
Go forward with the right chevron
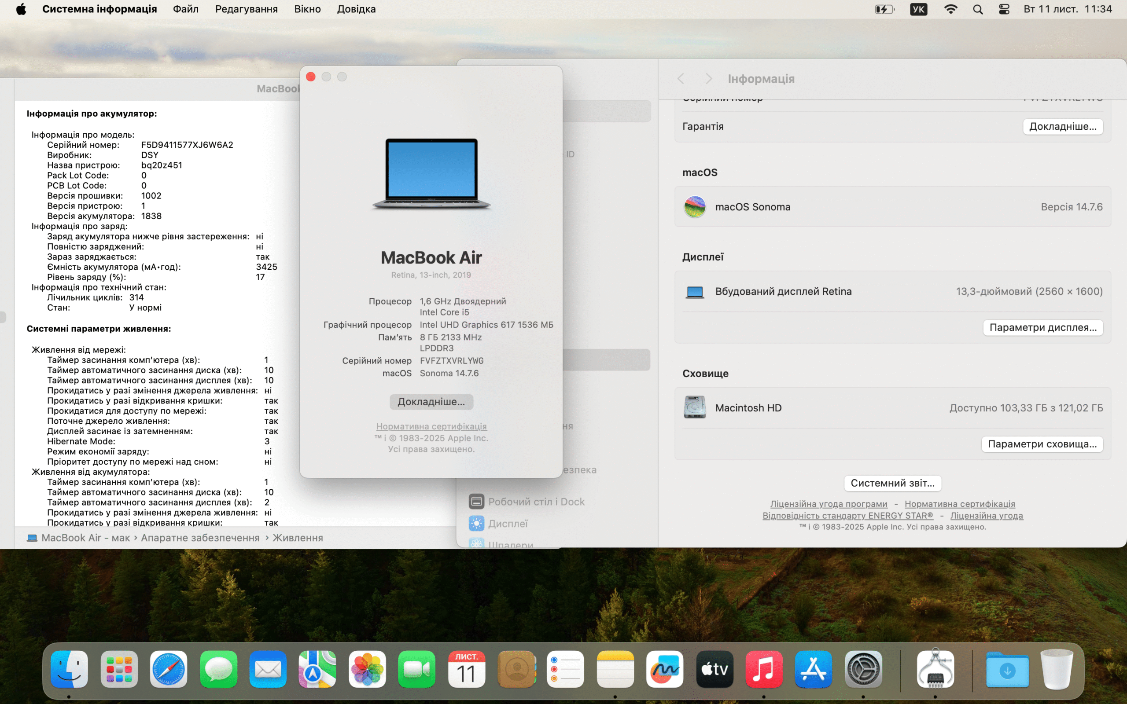[x=708, y=79]
